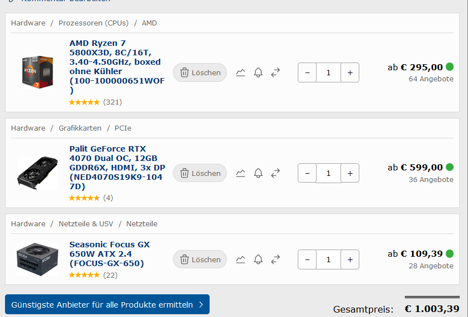Click swap arrows icon for Seasonic Focus GX

[276, 259]
